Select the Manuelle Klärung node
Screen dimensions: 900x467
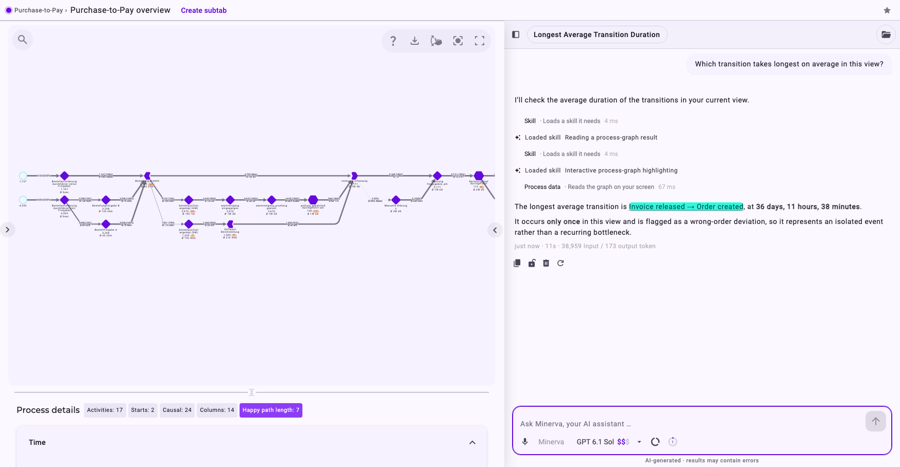coord(396,200)
